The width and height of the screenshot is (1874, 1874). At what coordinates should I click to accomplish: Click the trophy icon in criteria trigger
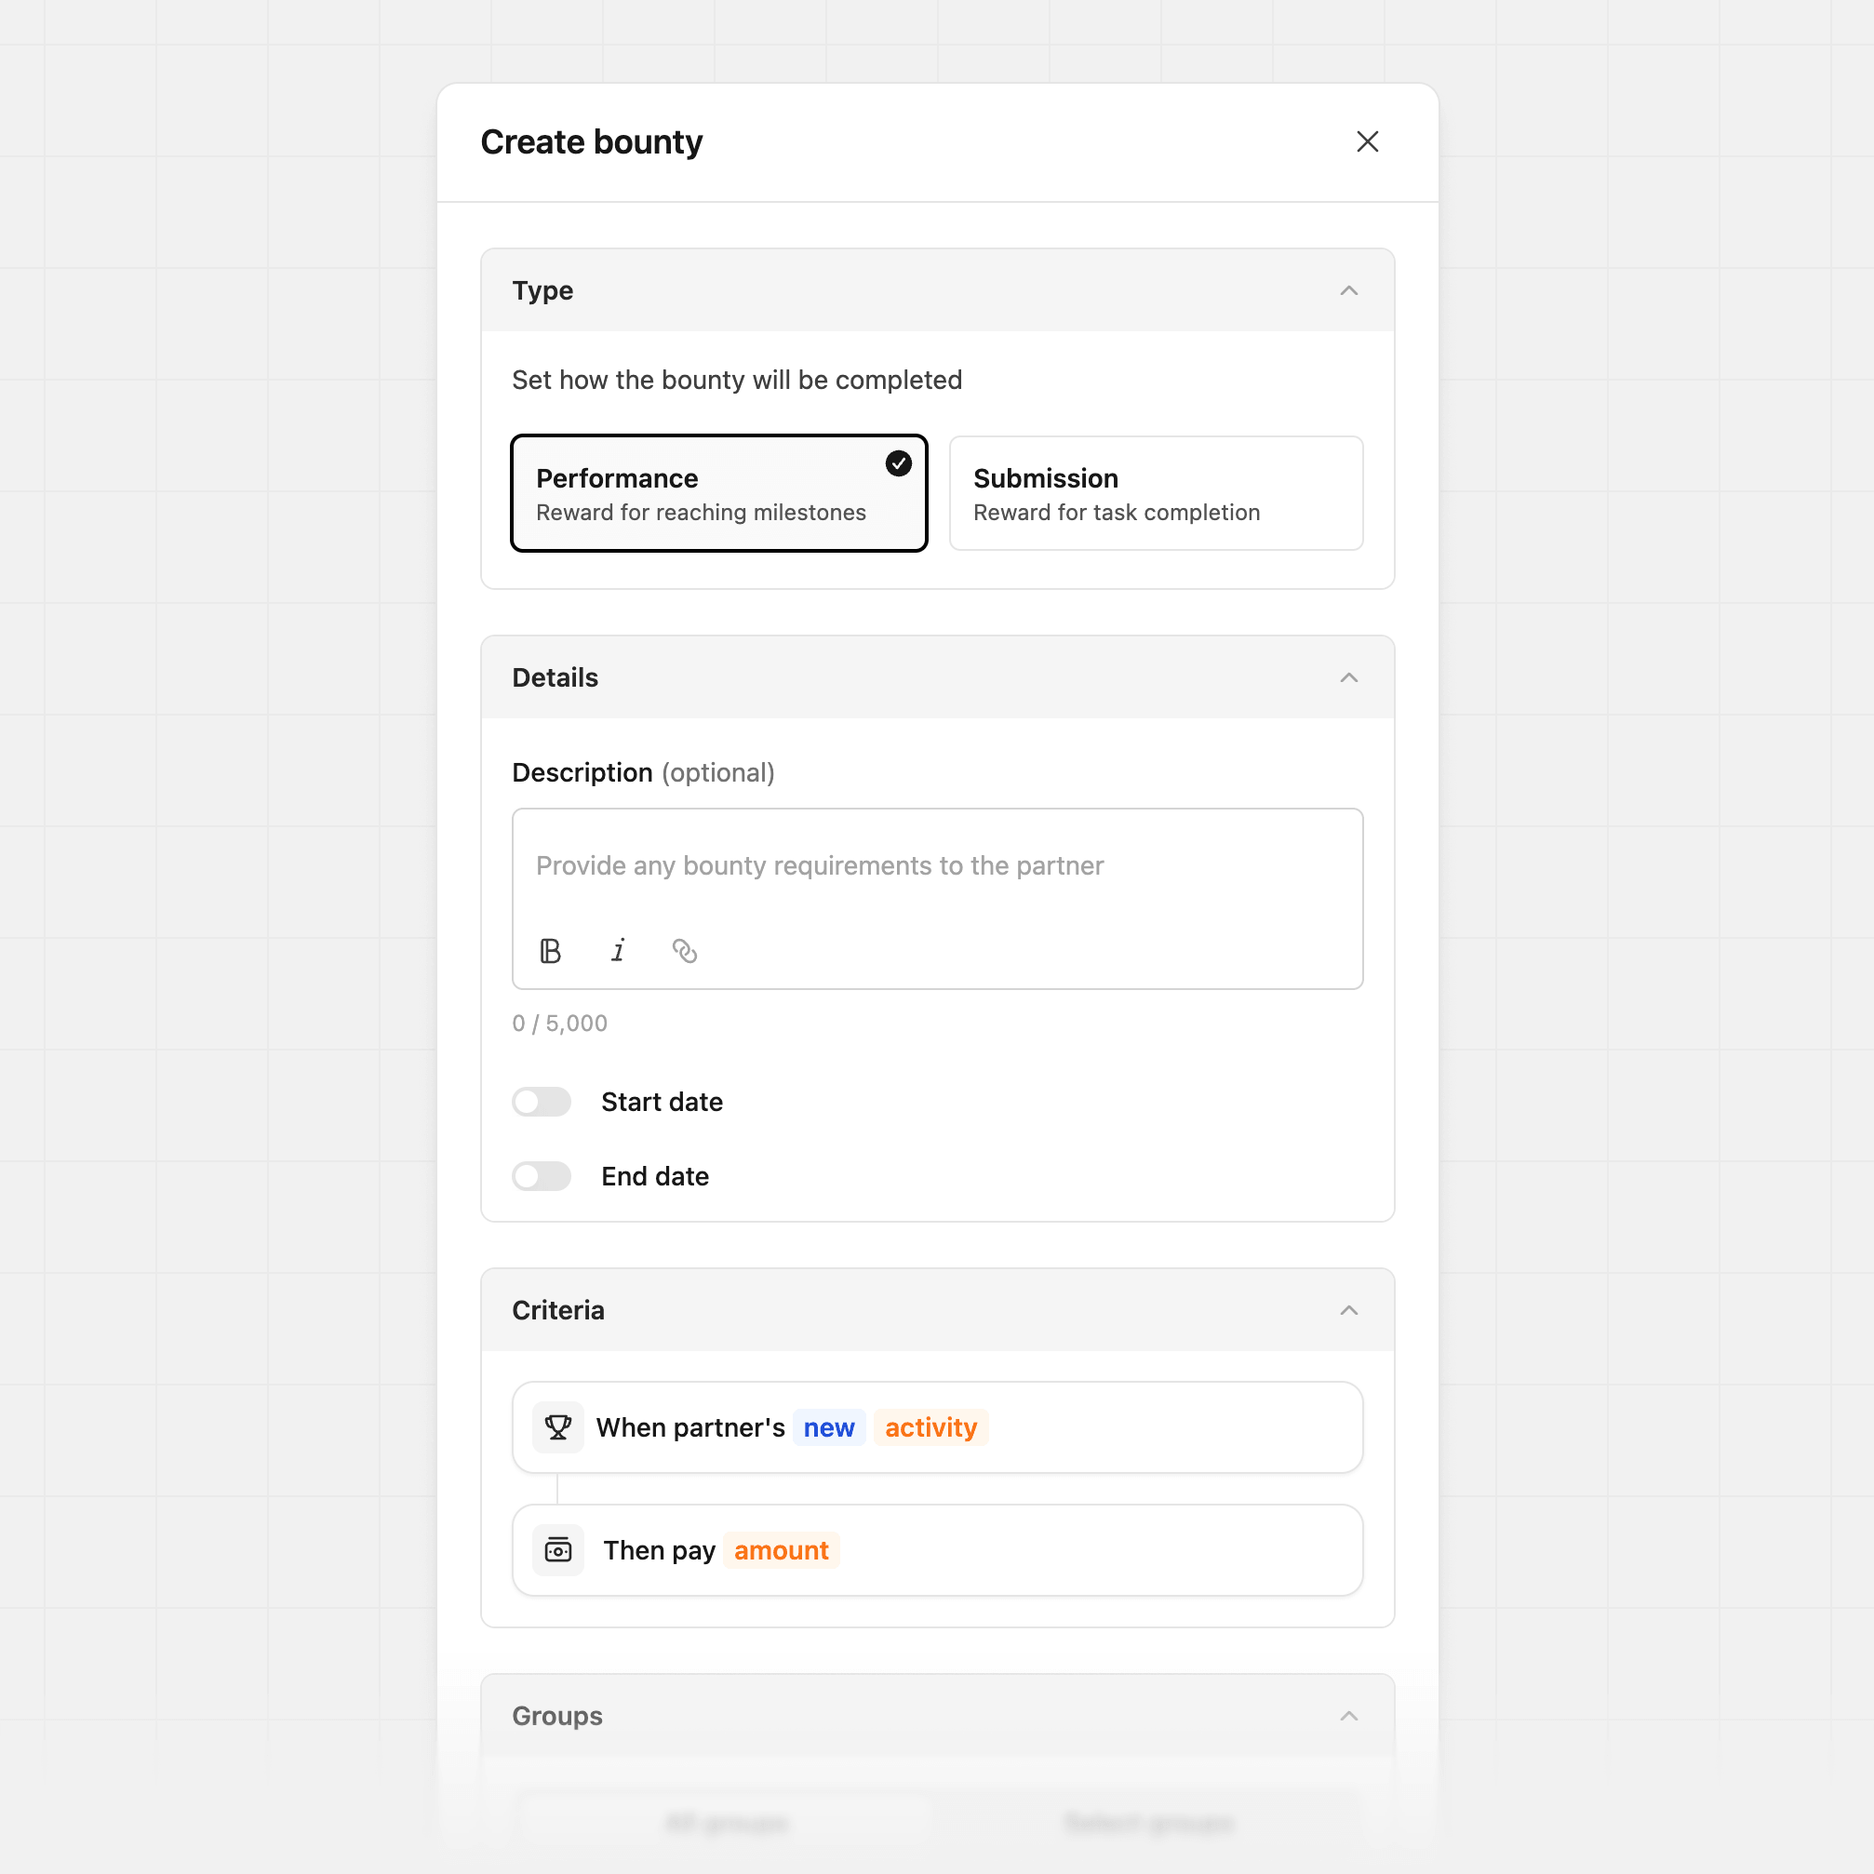[557, 1426]
